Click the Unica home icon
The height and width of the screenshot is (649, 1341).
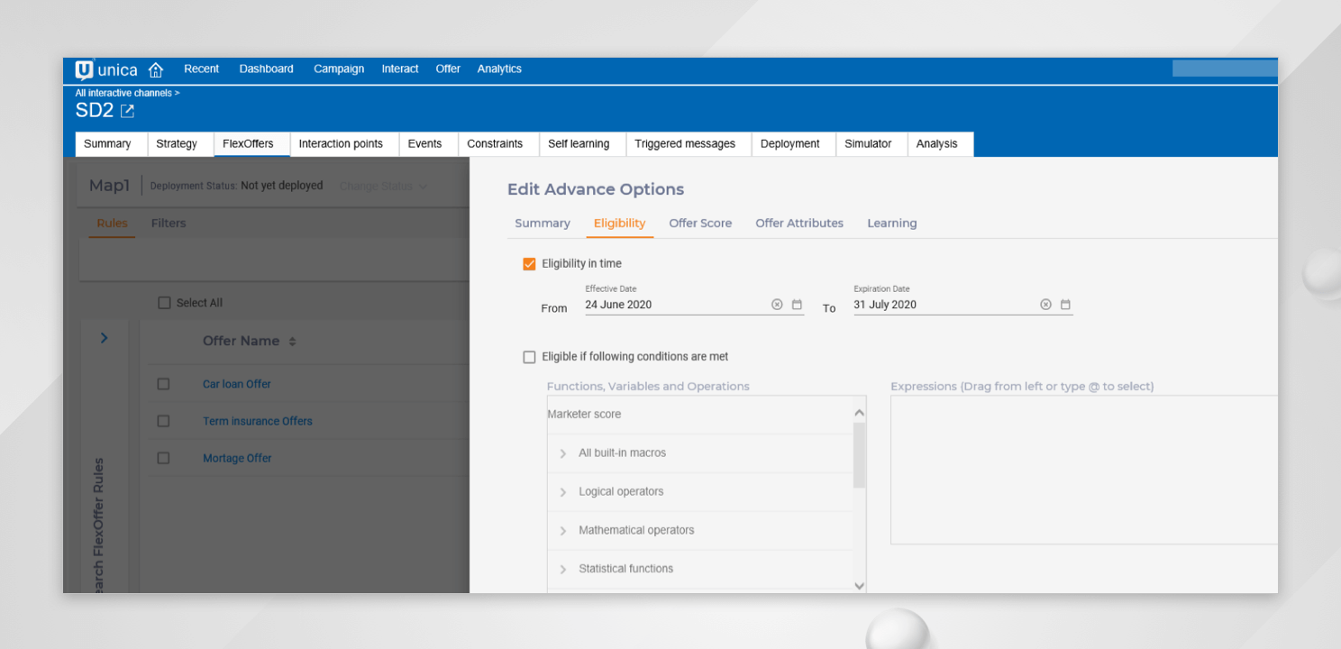point(155,69)
